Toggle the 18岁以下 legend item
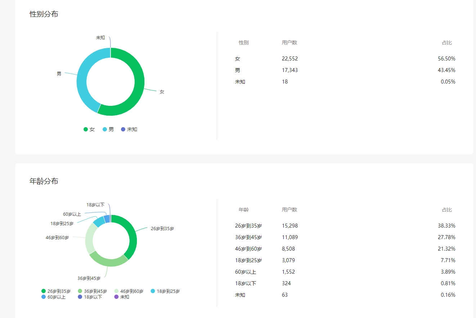This screenshot has width=476, height=318. click(90, 297)
